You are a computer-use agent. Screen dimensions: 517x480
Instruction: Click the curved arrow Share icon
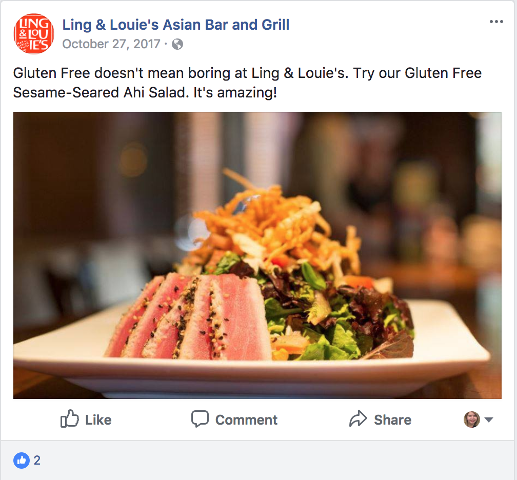(x=358, y=418)
